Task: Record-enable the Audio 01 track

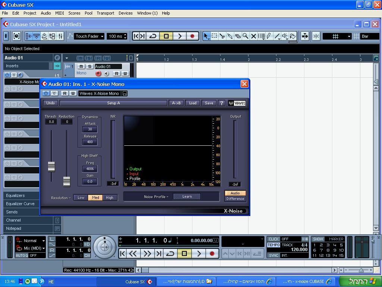Action: click(x=98, y=73)
